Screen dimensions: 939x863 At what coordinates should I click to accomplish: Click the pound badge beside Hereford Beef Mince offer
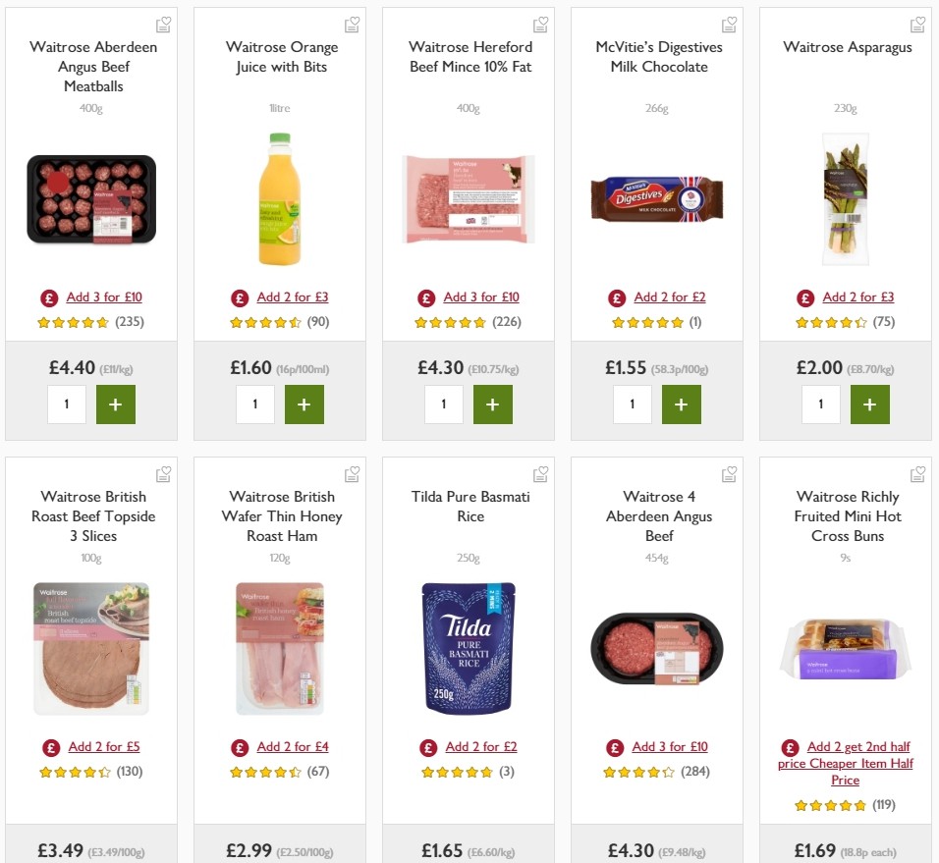pos(426,297)
